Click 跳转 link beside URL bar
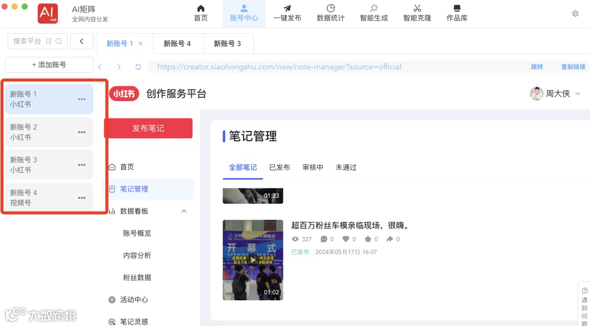 [537, 67]
